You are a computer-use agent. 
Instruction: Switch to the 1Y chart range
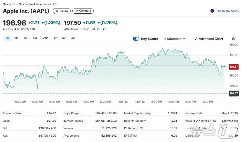[x=55, y=39]
